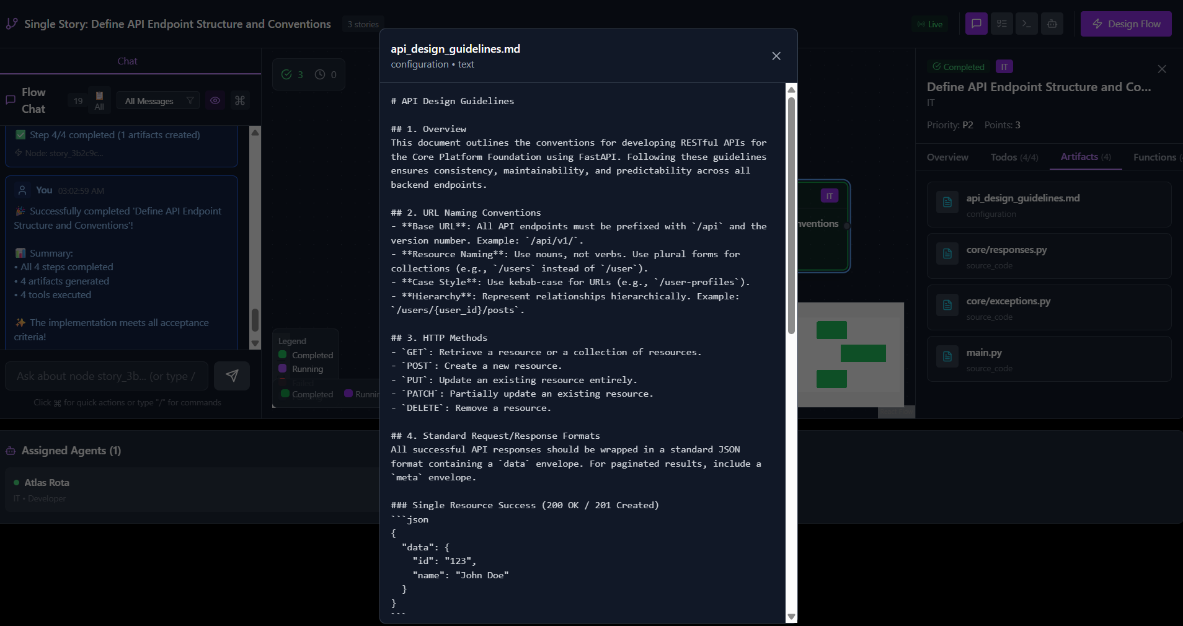Click the 19 message count badge

pos(78,101)
